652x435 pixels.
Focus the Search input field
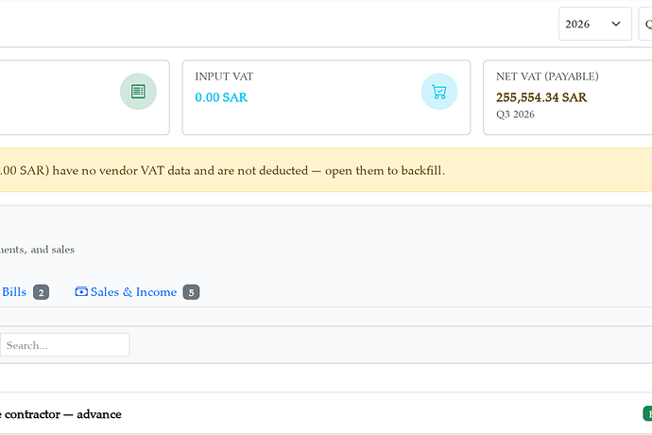click(x=64, y=344)
